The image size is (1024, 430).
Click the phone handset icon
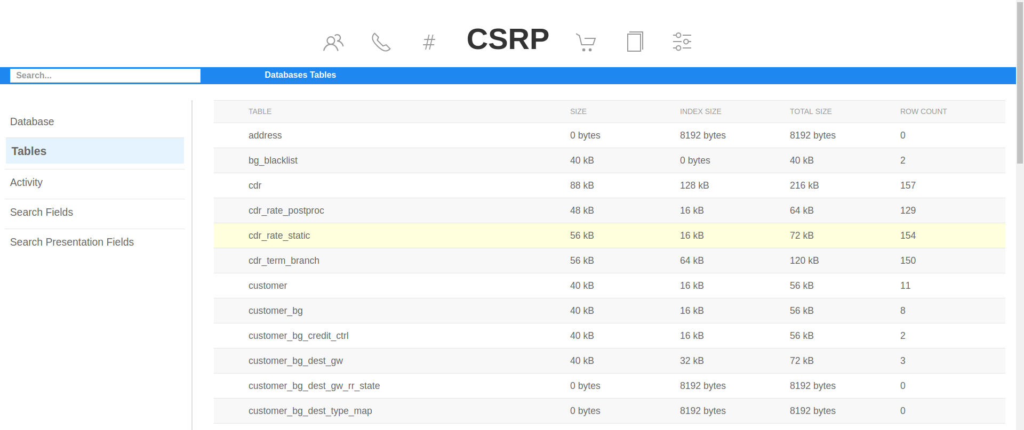coord(381,42)
